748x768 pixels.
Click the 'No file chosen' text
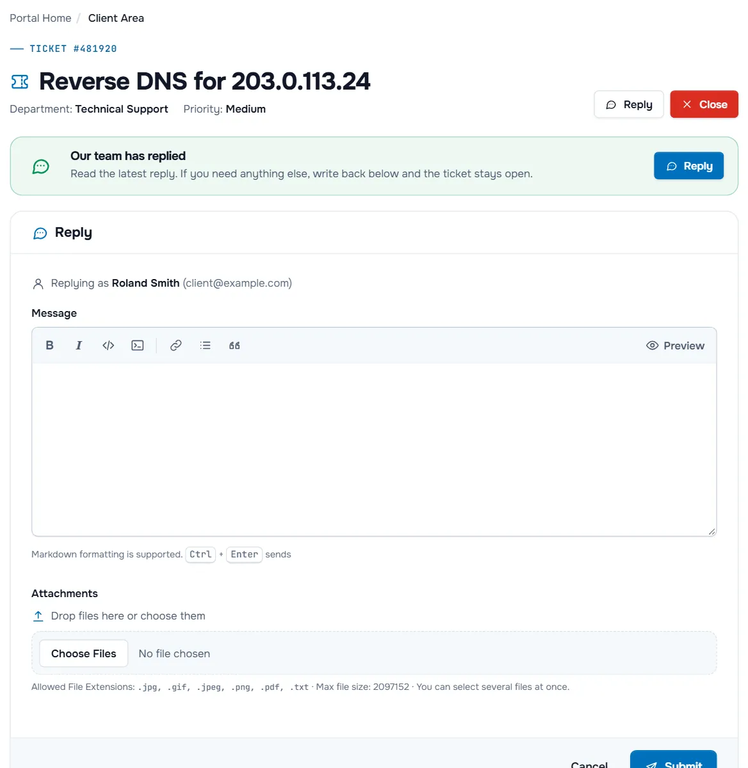(174, 653)
